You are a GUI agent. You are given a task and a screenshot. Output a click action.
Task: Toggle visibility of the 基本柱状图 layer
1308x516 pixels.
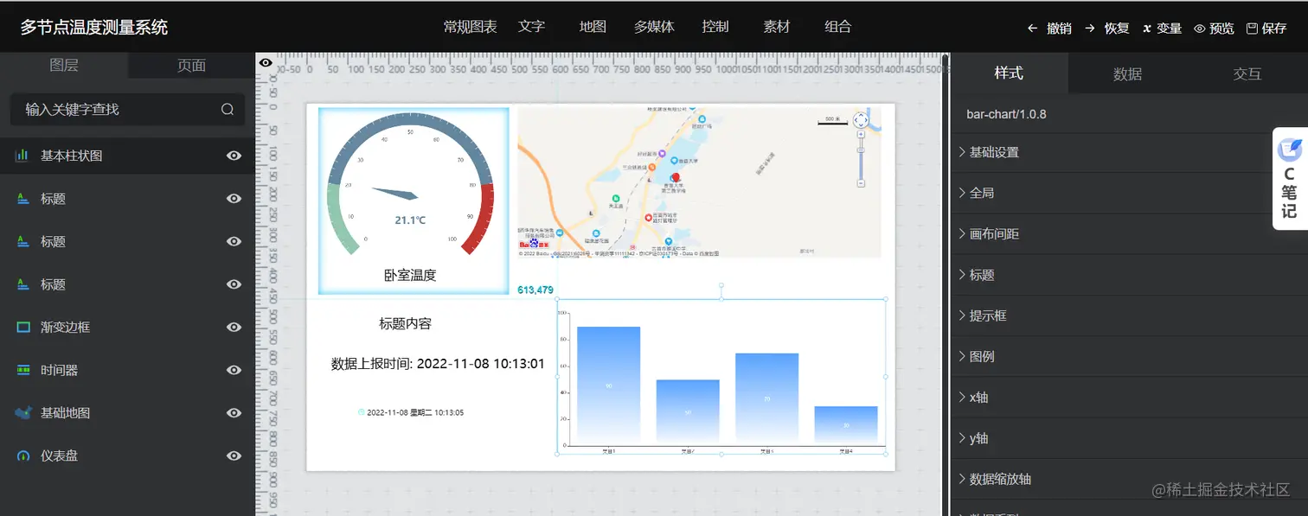pyautogui.click(x=234, y=156)
